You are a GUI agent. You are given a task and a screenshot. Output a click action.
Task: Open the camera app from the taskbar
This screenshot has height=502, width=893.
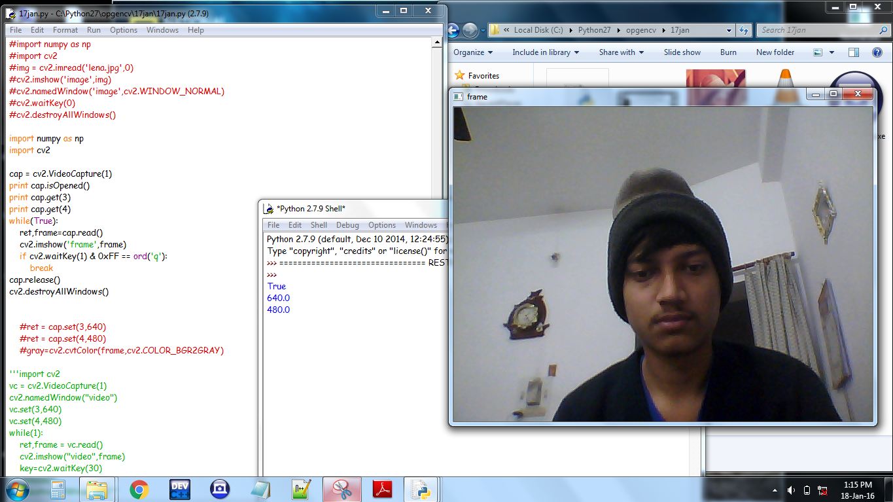click(x=220, y=489)
